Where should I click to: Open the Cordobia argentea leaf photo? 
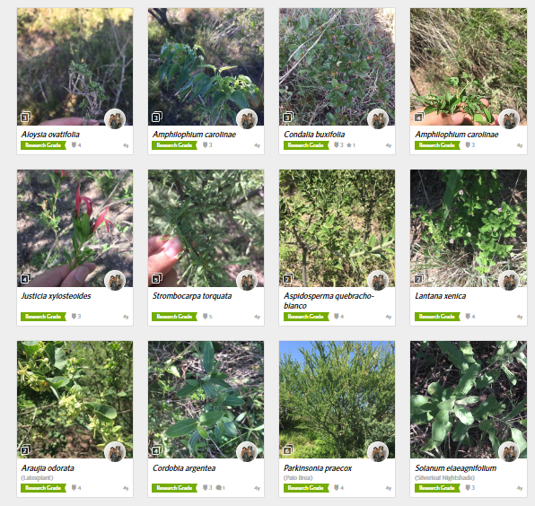pyautogui.click(x=206, y=399)
